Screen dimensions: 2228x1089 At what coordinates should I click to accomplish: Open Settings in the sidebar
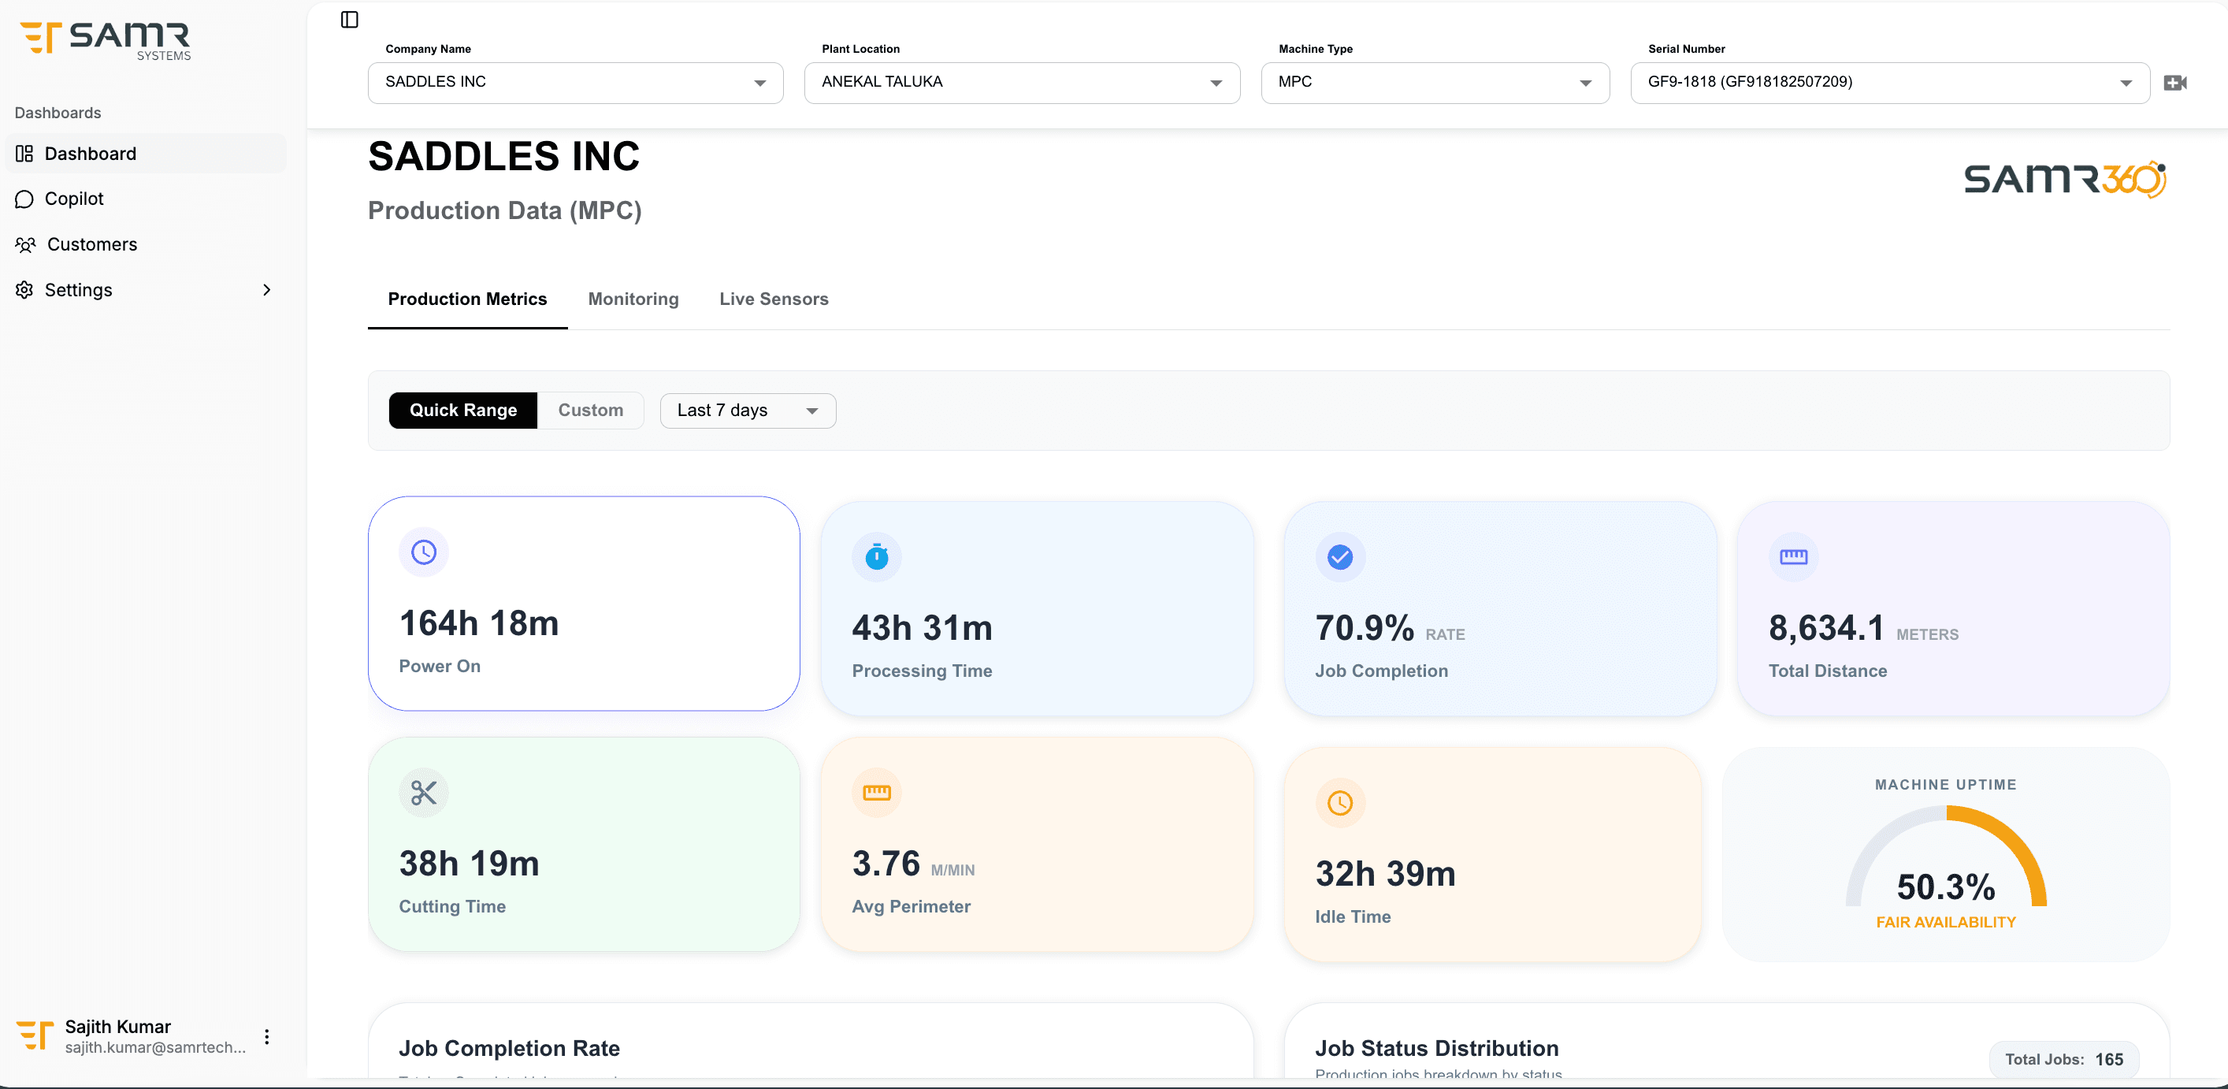pyautogui.click(x=145, y=290)
